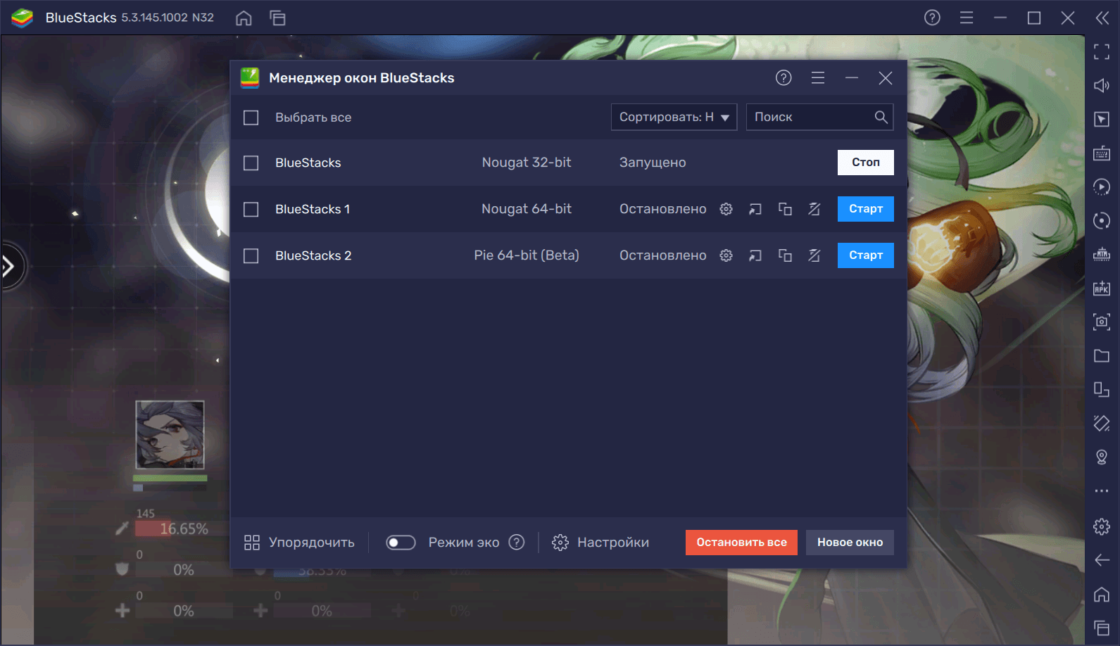Open settings gear for BlueStacks 1 instance
The image size is (1120, 646).
[726, 209]
